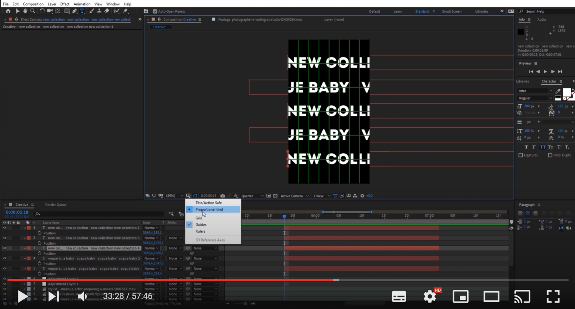Screen dimensions: 575x309
Task: Select the Hand tool in toolbar
Action: point(25,11)
